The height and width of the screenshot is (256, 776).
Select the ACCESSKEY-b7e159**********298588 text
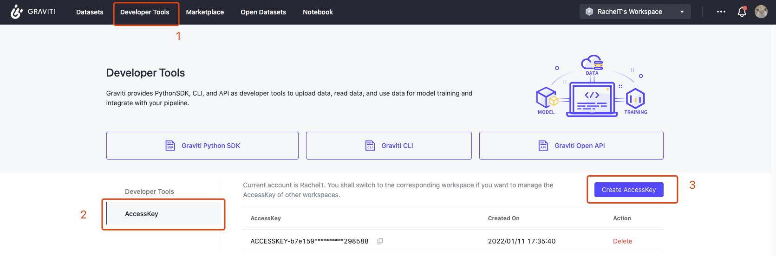coord(309,241)
